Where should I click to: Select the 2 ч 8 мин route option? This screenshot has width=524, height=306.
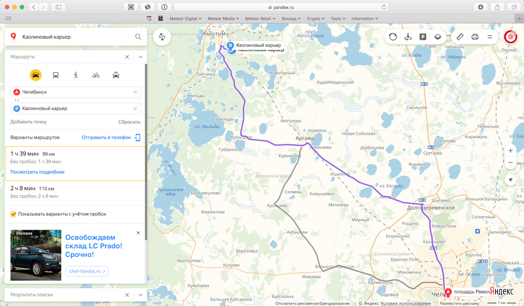pyautogui.click(x=75, y=192)
